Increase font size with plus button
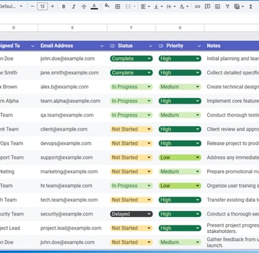This screenshot has height=253, width=259. [x=52, y=6]
